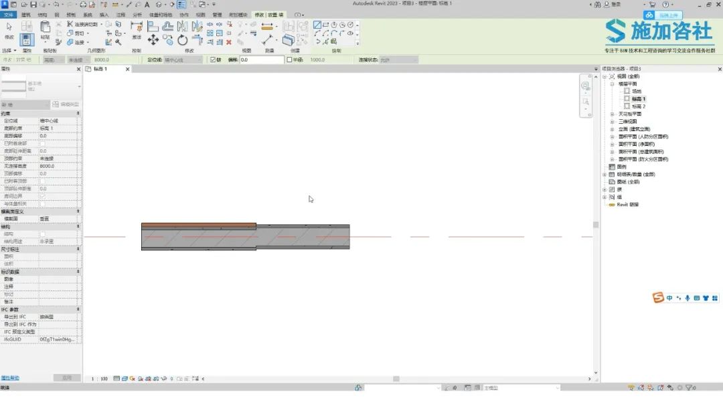This screenshot has height=407, width=723.
Task: Open the 文件 (File) ribbon tab
Action: click(x=8, y=15)
